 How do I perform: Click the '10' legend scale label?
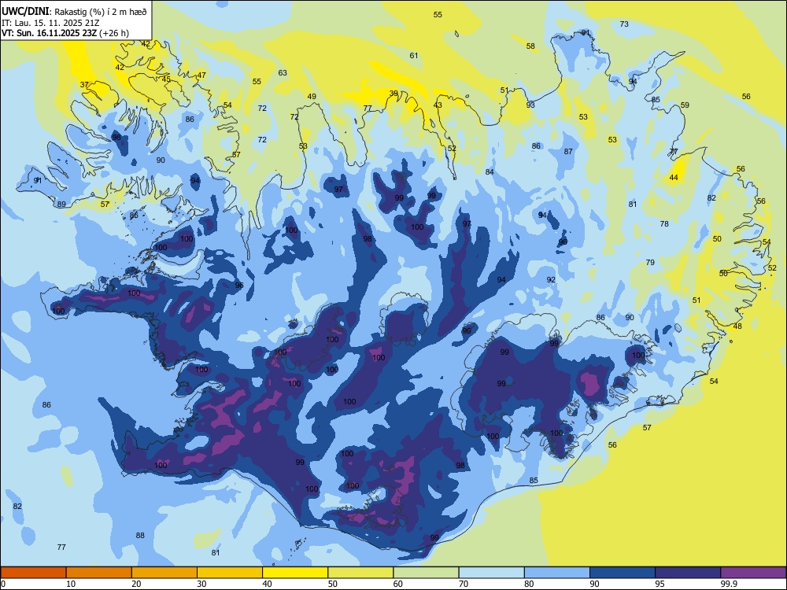coord(71,584)
